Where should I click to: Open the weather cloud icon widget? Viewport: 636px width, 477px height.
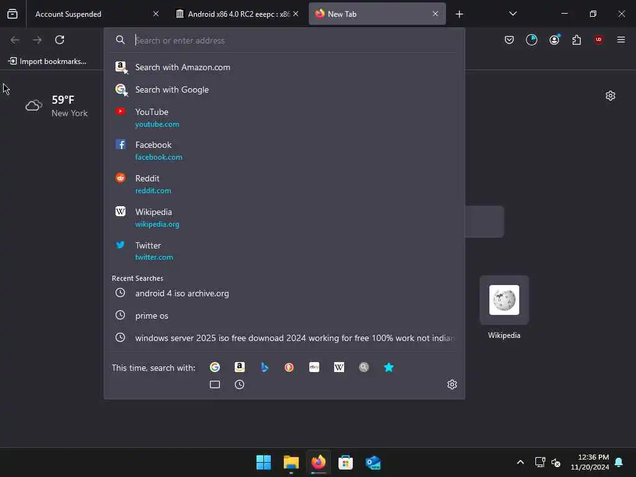34,106
